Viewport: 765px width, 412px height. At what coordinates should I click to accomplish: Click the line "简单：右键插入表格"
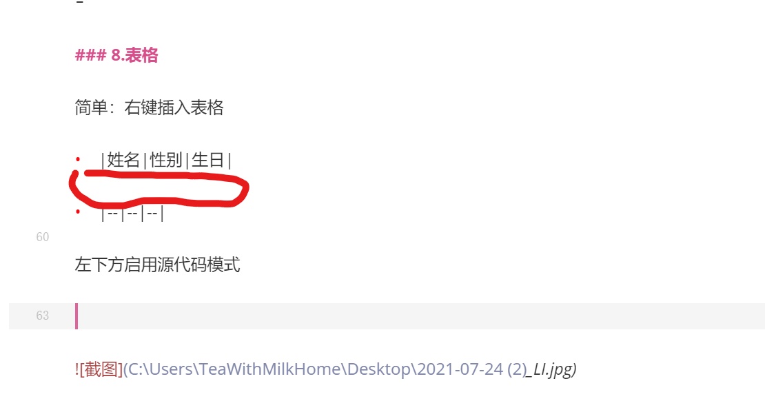coord(150,107)
